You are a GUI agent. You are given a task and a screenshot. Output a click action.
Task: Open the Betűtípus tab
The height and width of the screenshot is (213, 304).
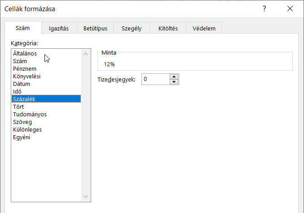tap(95, 28)
